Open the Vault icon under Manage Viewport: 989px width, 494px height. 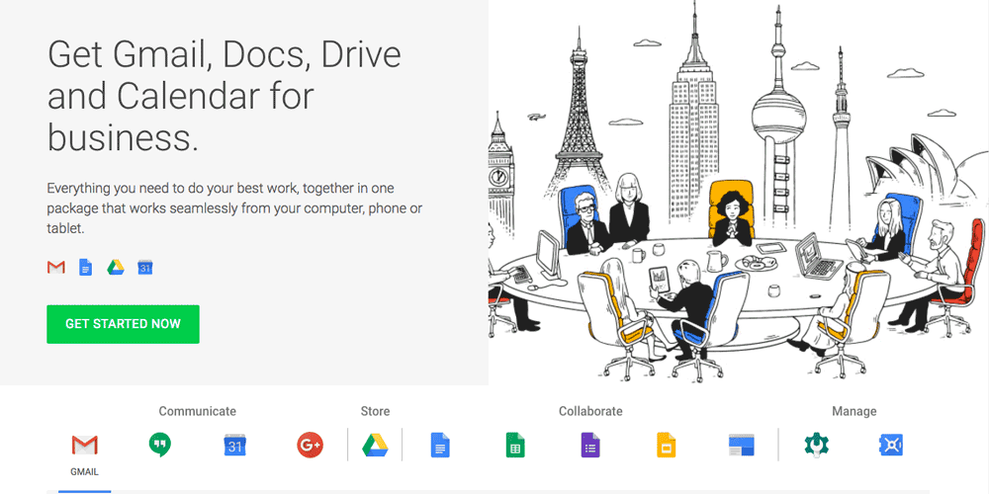click(891, 445)
